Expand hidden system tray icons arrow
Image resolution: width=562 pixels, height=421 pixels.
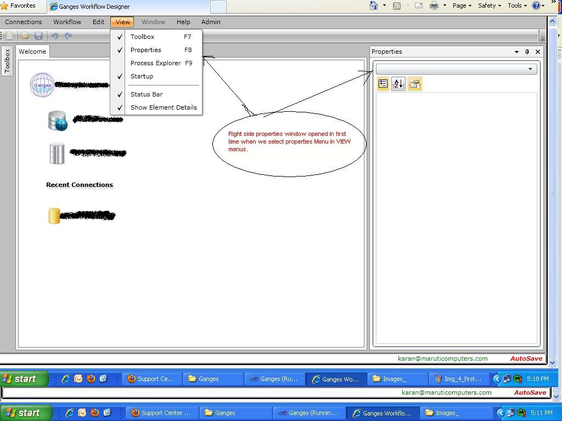[497, 379]
